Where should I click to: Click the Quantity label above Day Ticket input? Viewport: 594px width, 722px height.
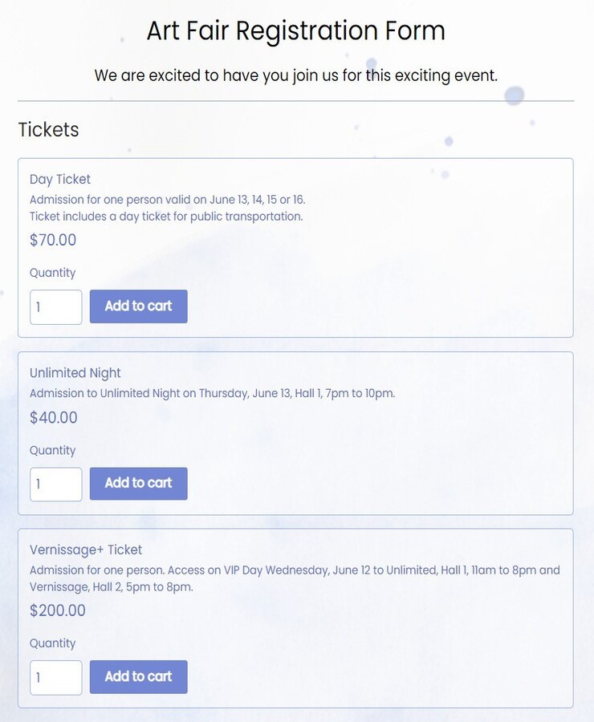tap(52, 270)
